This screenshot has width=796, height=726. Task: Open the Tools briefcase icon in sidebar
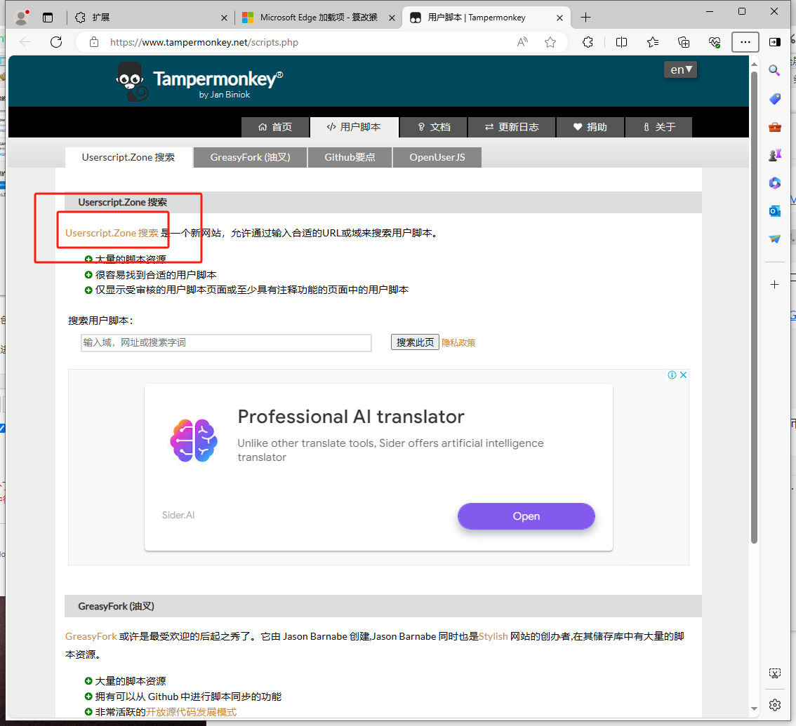(775, 127)
